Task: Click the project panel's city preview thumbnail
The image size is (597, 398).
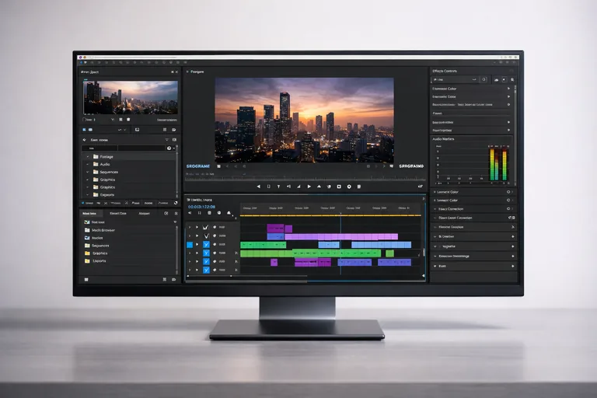Action: [131, 97]
